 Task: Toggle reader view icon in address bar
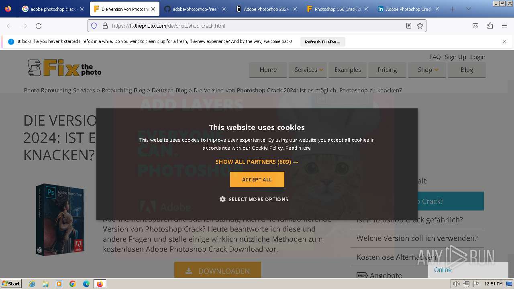point(409,26)
